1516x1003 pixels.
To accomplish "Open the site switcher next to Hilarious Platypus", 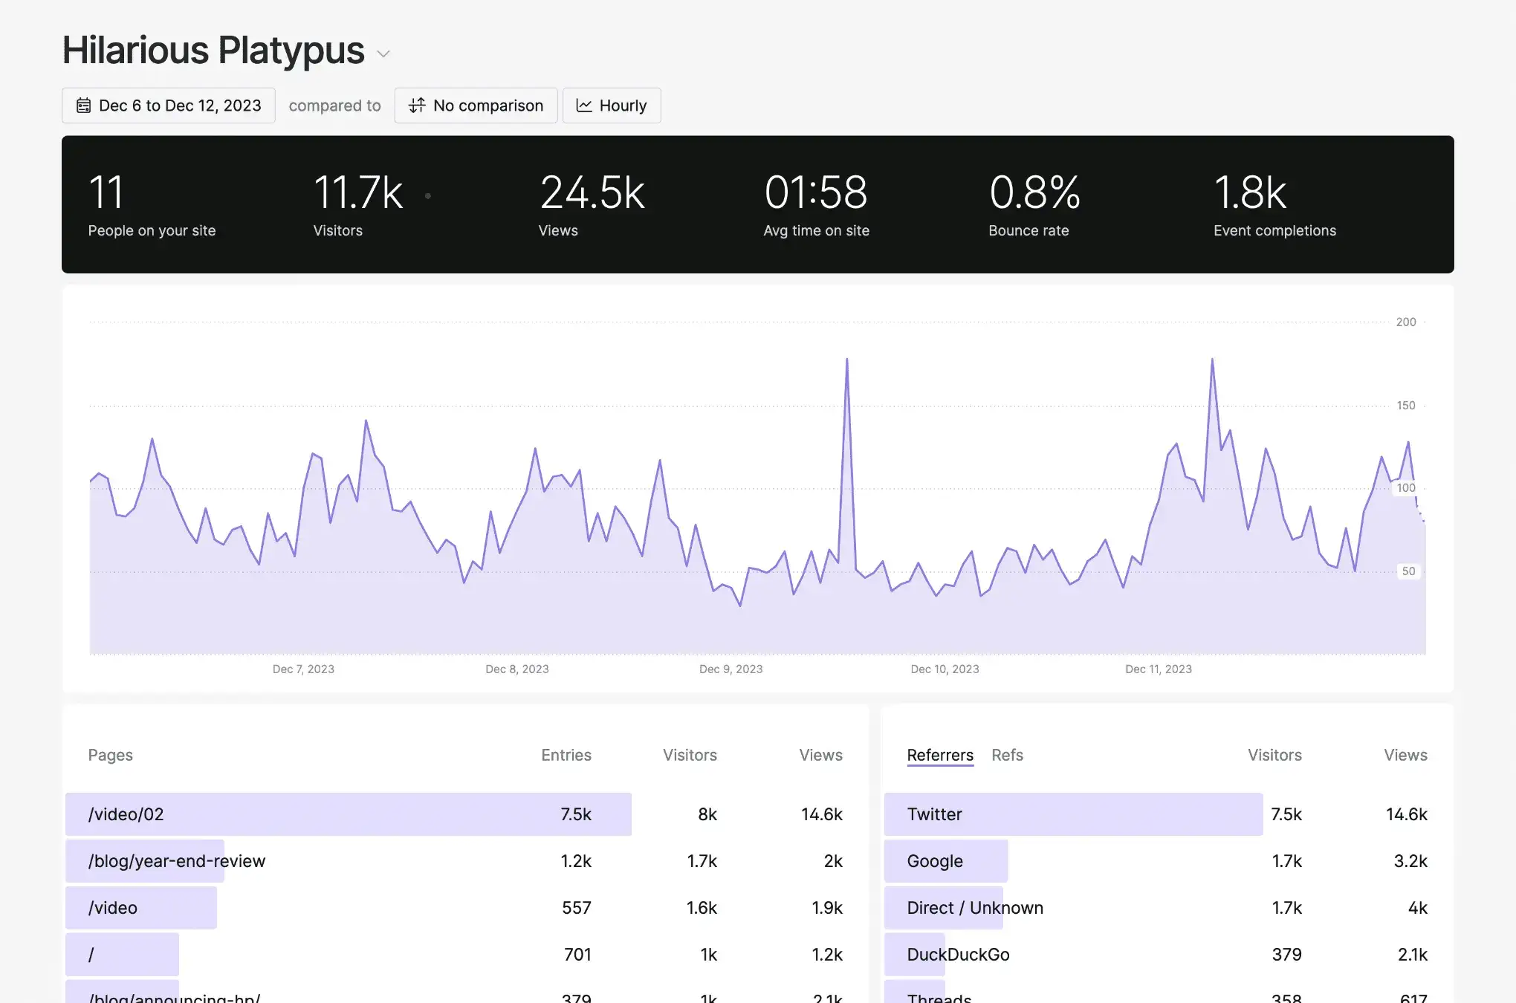I will click(x=382, y=53).
